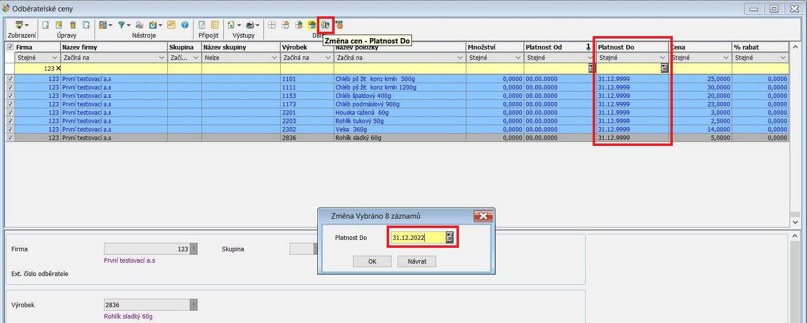The width and height of the screenshot is (807, 323).
Task: Open the Nazev firmy 'Začíná na' filter dropdown
Action: point(161,58)
